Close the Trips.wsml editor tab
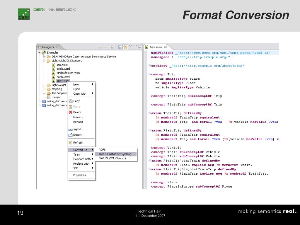Image resolution: width=300 pixels, height=225 pixels. click(166, 47)
